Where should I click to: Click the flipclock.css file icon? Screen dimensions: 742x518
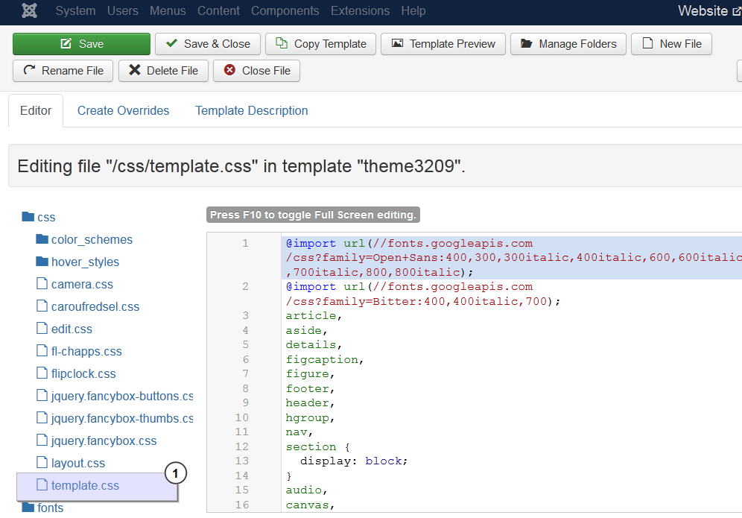[42, 373]
